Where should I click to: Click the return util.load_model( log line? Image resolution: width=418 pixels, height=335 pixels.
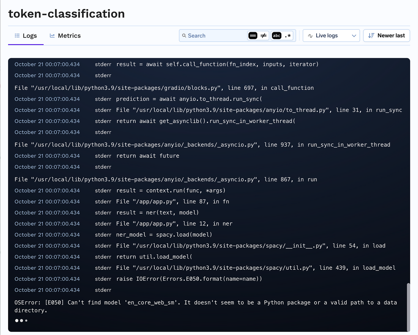point(154,257)
